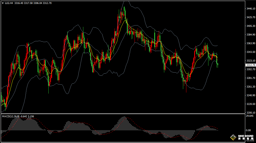
Task: Click the LLG,H4 symbol label
Action: pyautogui.click(x=9, y=3)
